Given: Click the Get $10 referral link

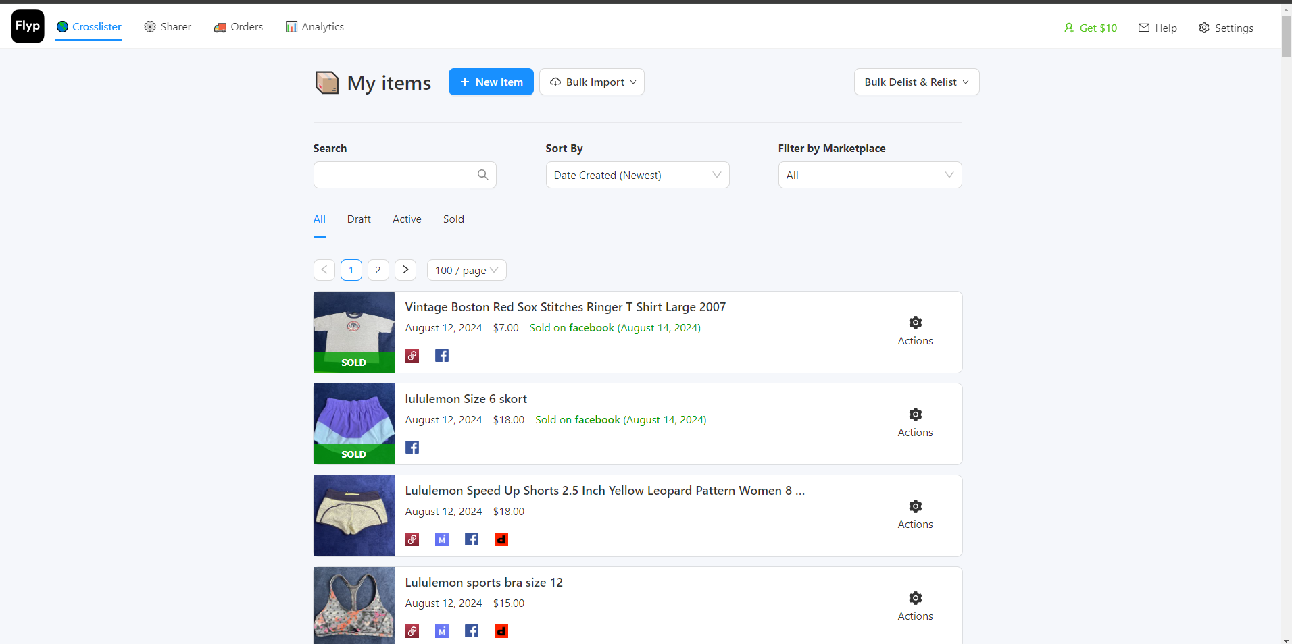Looking at the screenshot, I should pos(1090,28).
